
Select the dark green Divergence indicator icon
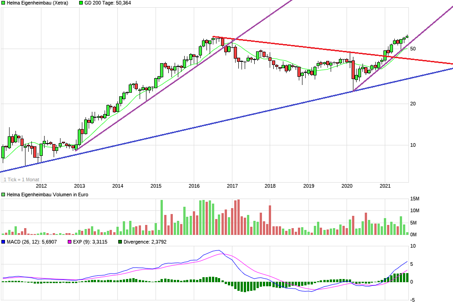[119, 242]
